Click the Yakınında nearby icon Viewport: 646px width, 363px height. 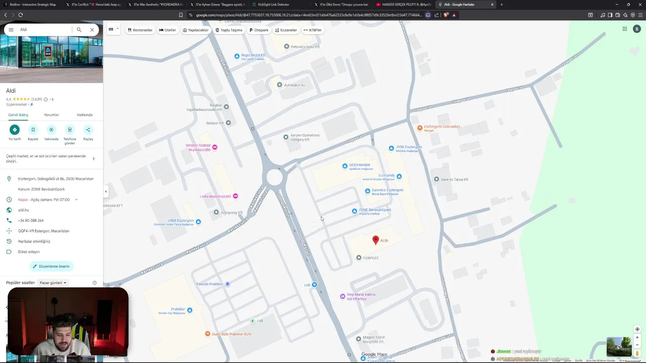pos(51,130)
